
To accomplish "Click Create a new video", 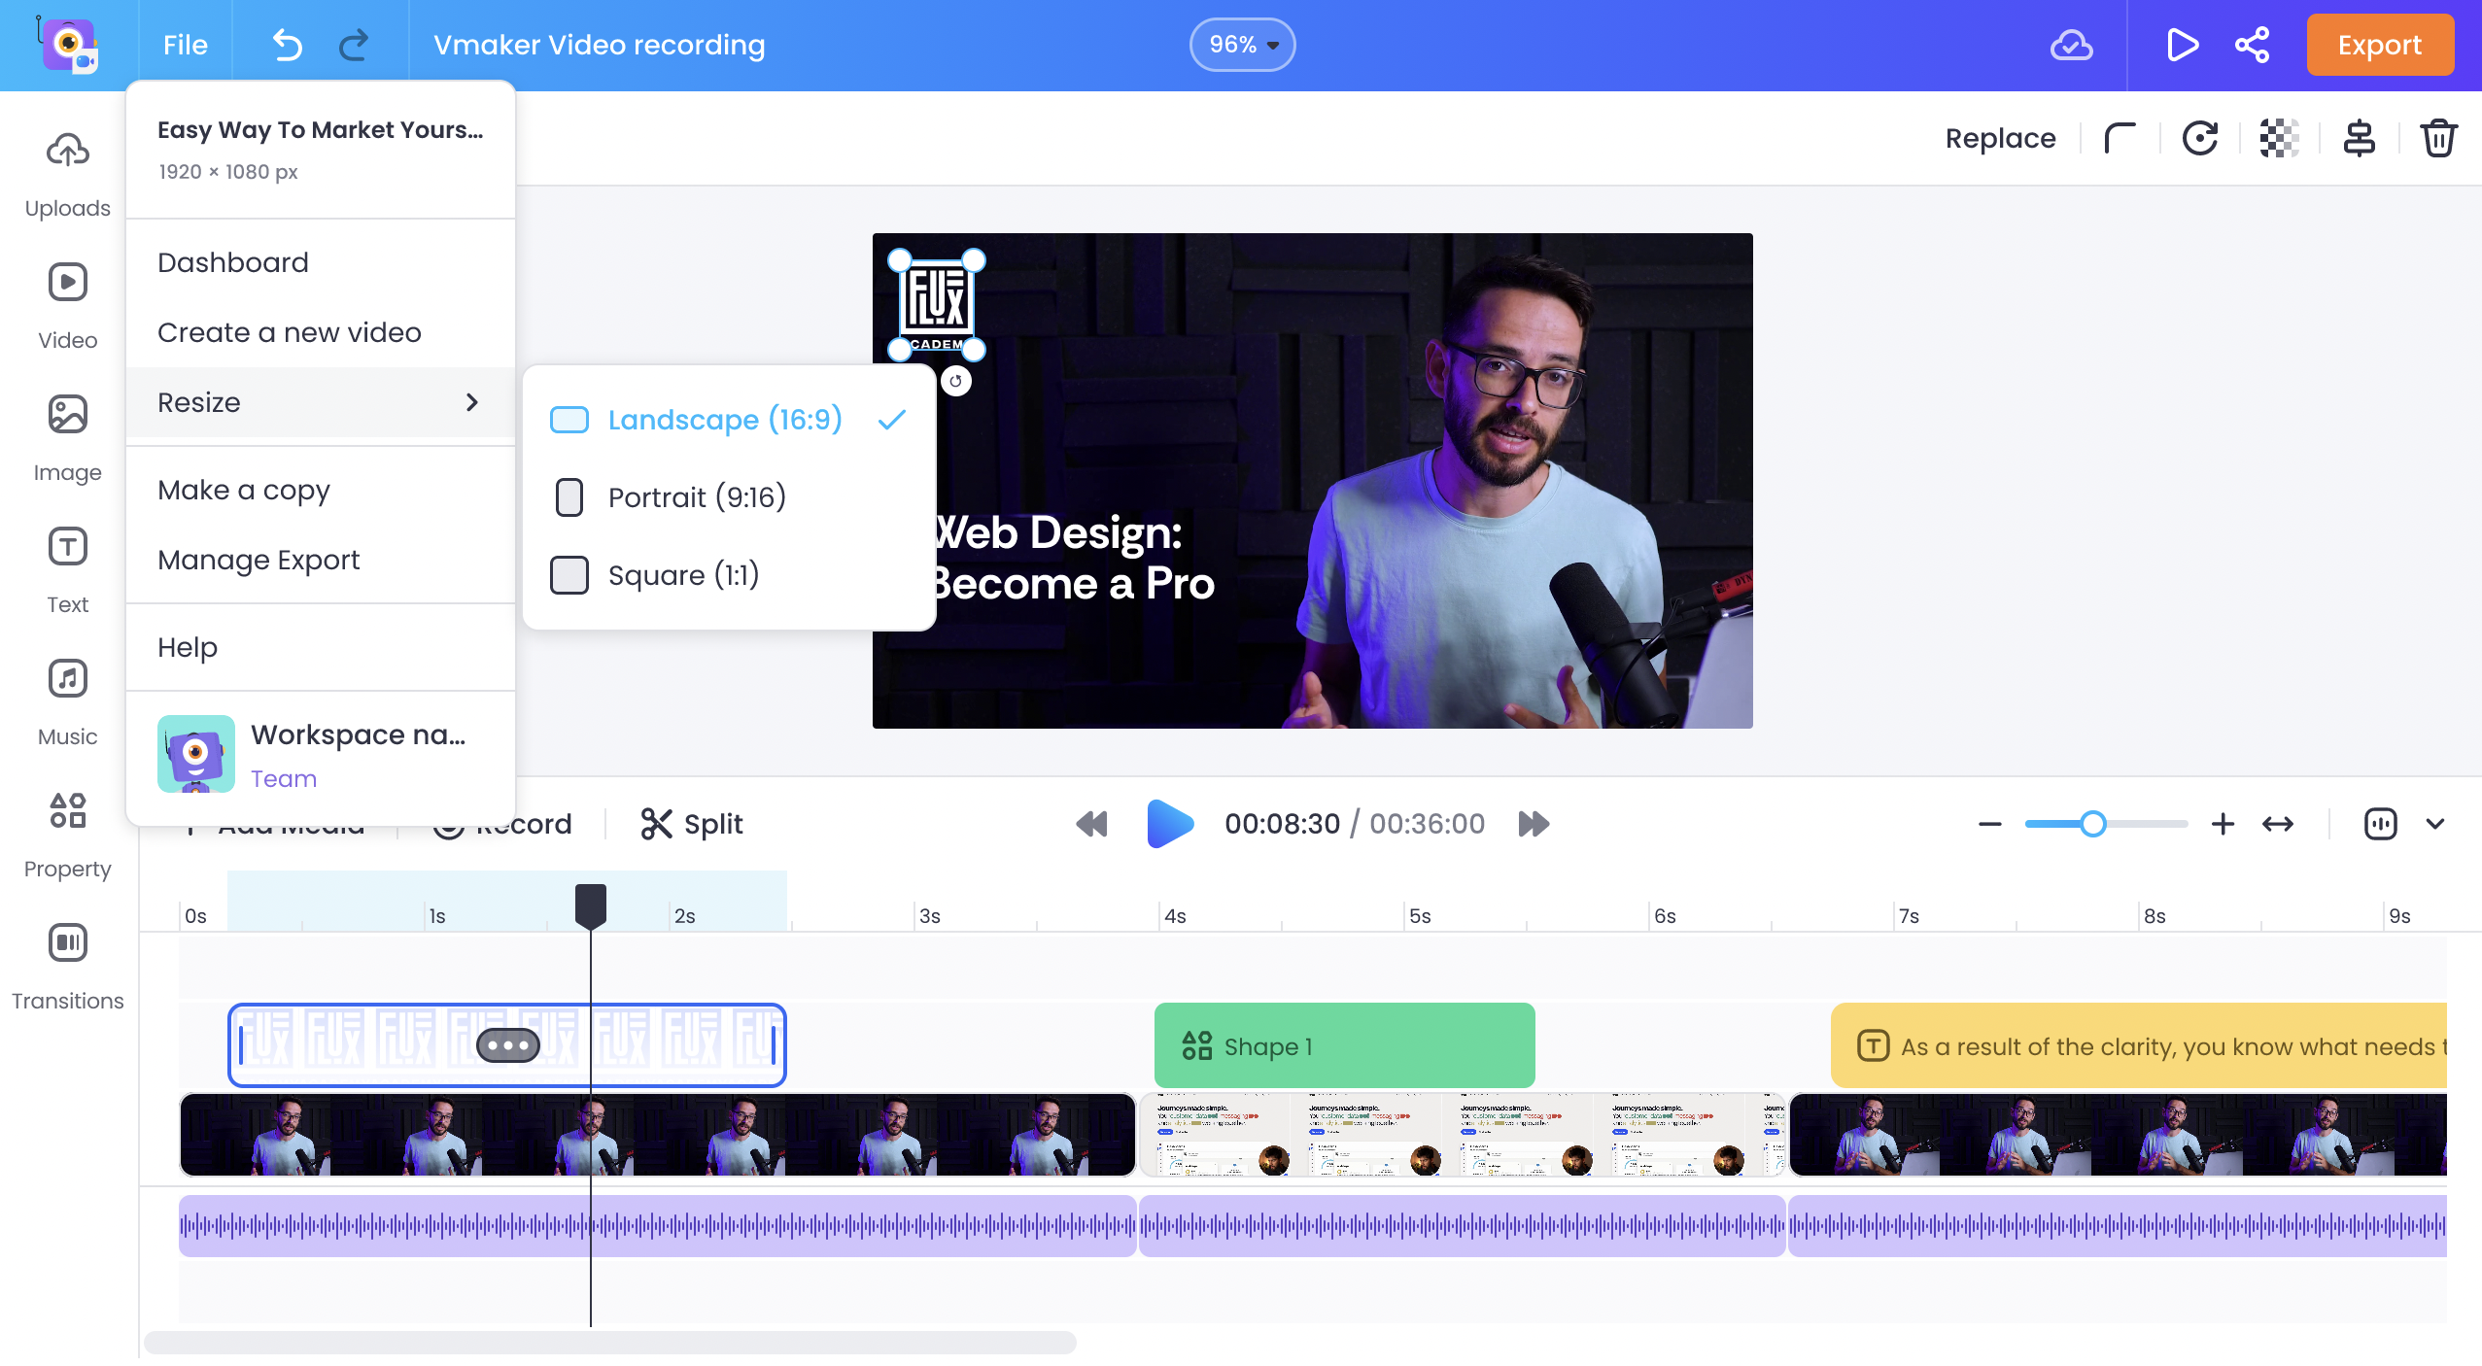I will [x=290, y=331].
